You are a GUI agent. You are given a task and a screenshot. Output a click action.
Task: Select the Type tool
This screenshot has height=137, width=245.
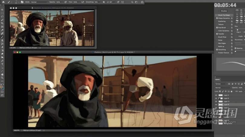[2, 64]
